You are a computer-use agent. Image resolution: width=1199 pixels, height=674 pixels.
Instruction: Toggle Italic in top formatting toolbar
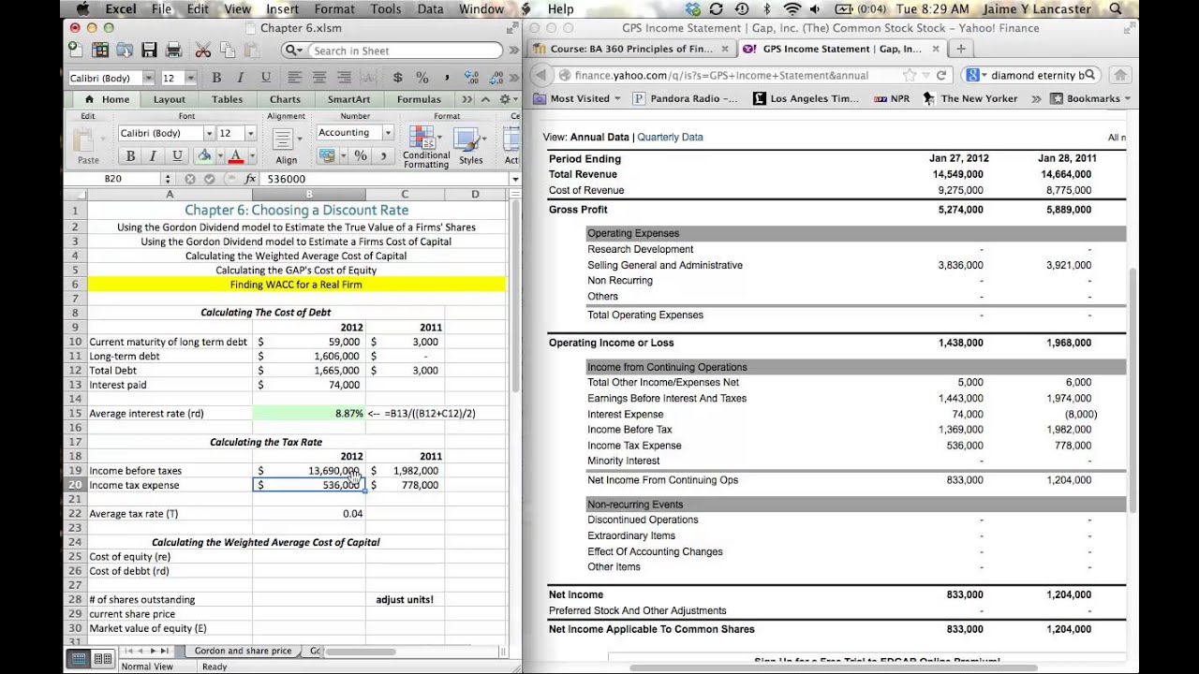point(241,78)
